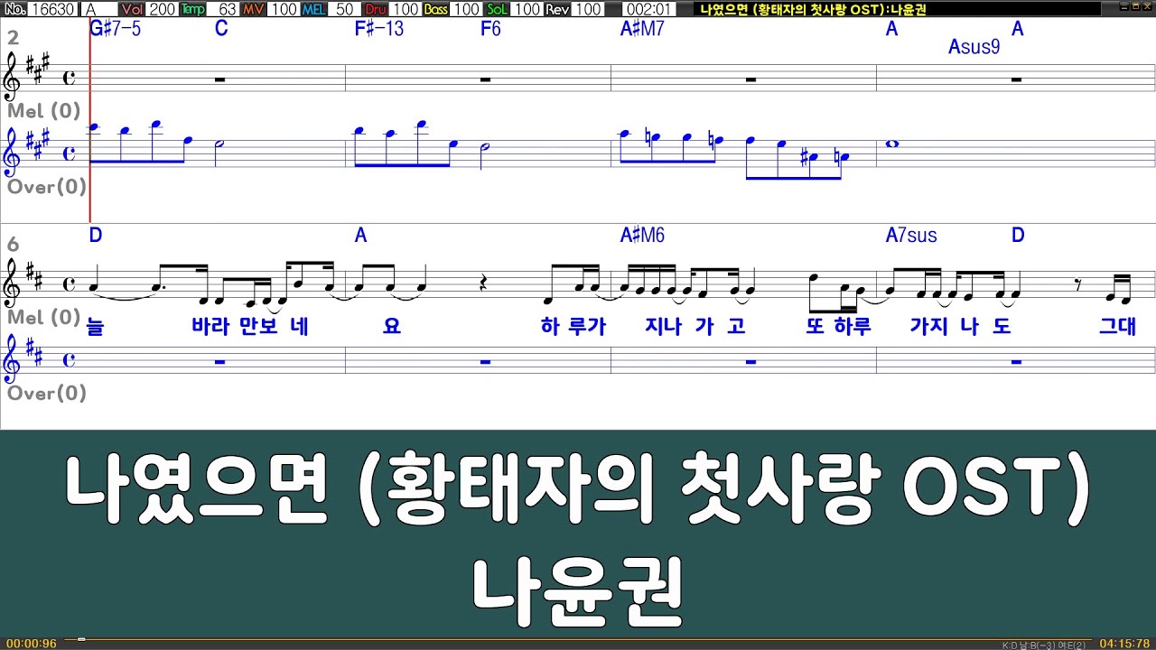Image resolution: width=1156 pixels, height=650 pixels.
Task: Select the MEL value 50
Action: pyautogui.click(x=345, y=9)
